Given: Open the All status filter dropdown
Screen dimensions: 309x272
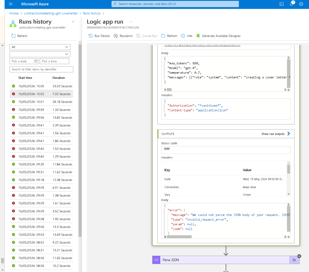Looking at the screenshot, I should (40, 47).
